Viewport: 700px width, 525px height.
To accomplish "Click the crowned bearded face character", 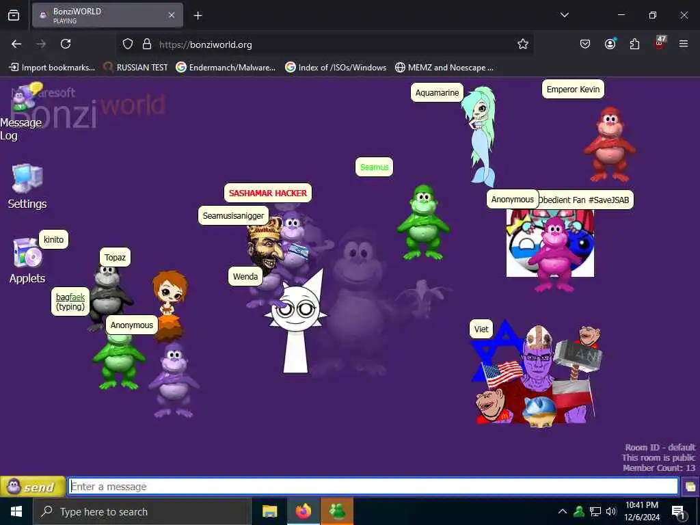I will click(x=266, y=245).
